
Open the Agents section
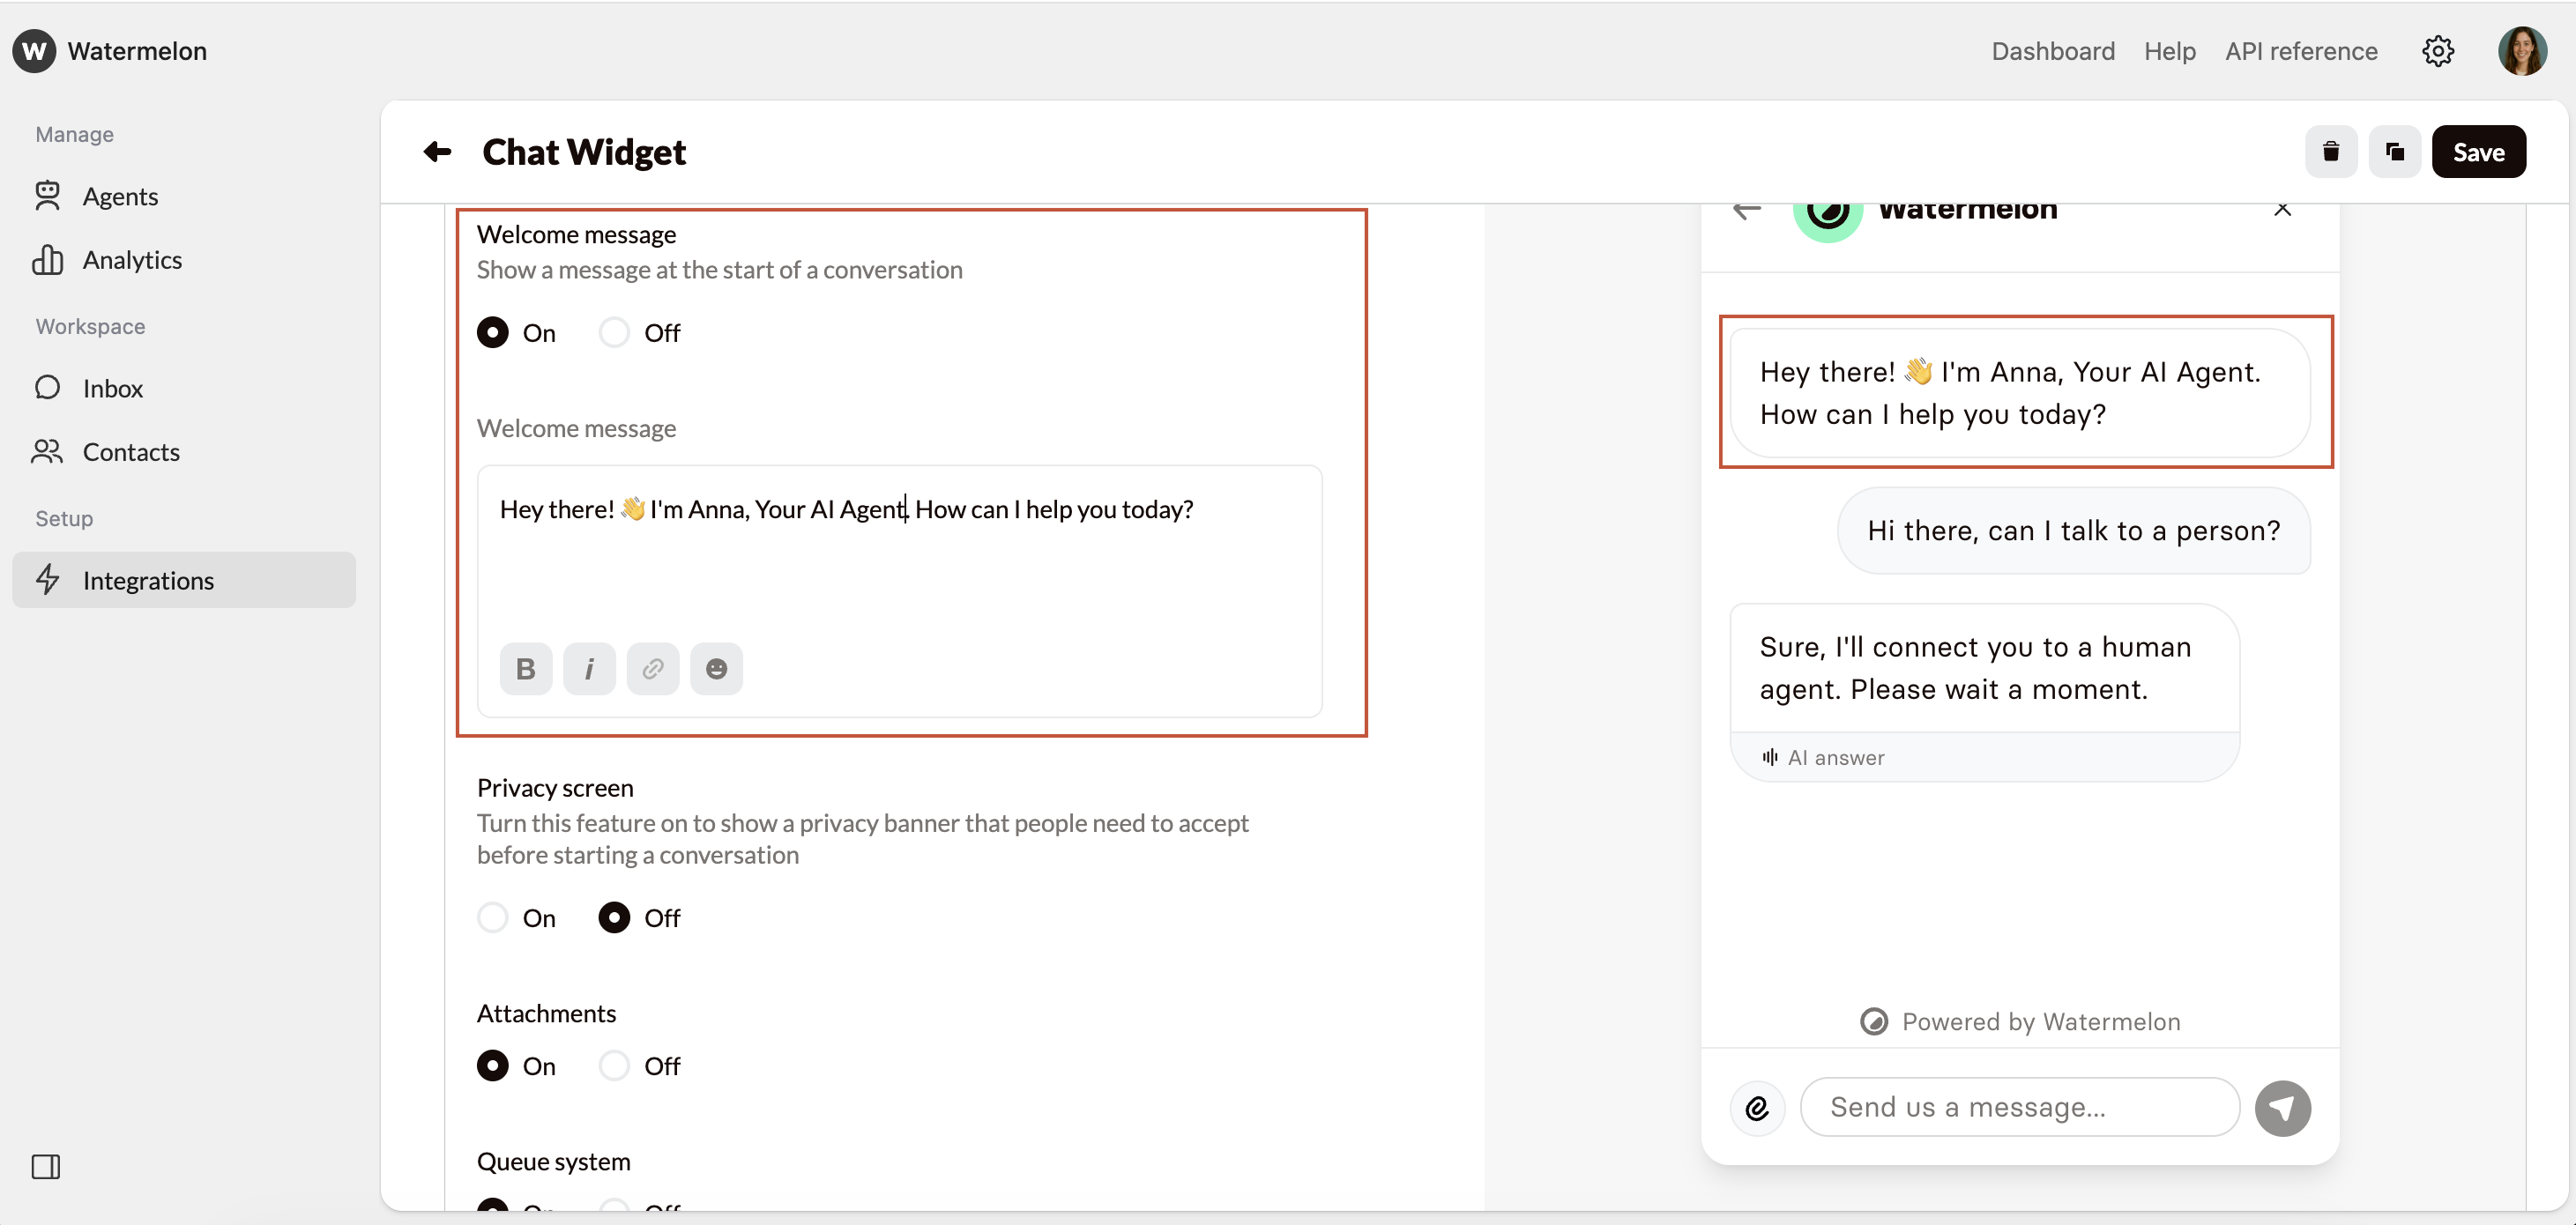(120, 197)
